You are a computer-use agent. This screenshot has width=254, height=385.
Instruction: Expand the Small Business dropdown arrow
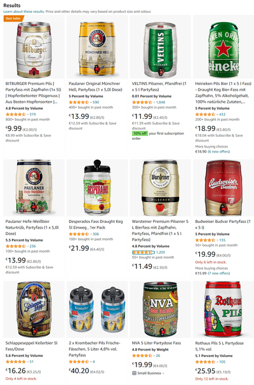[x=163, y=373]
